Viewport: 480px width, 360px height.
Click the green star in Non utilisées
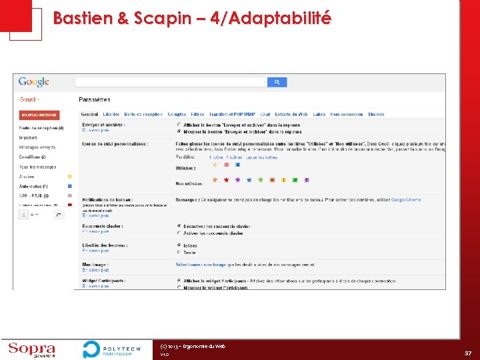click(x=261, y=180)
